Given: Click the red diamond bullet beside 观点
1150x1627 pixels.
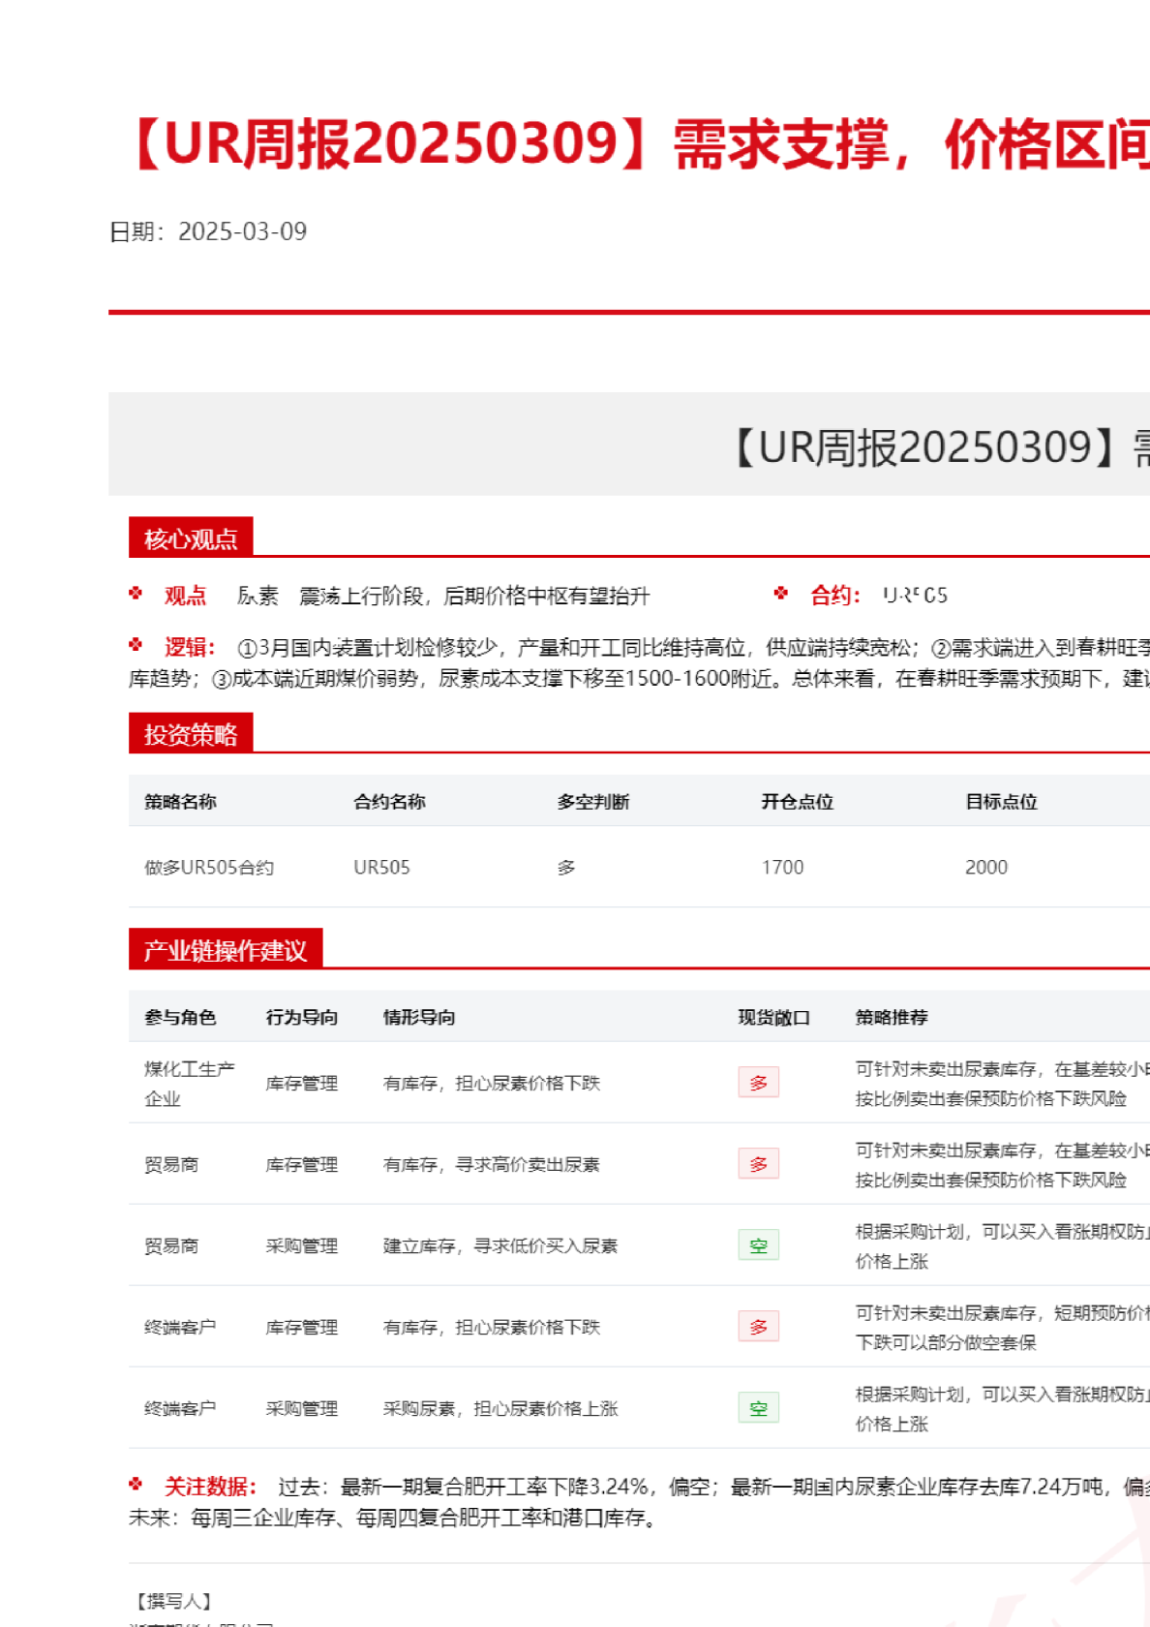Looking at the screenshot, I should point(136,594).
